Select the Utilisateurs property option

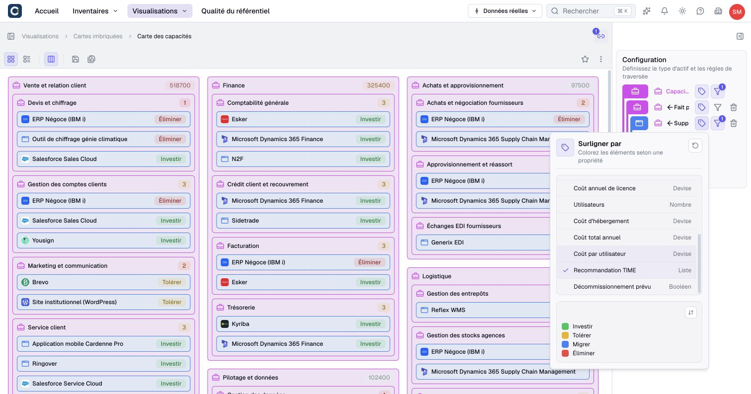625,205
